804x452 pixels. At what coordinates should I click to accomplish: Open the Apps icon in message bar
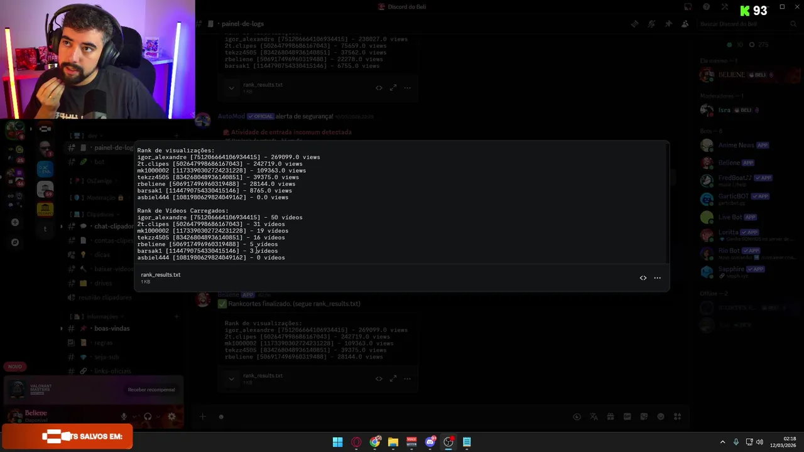(x=677, y=416)
